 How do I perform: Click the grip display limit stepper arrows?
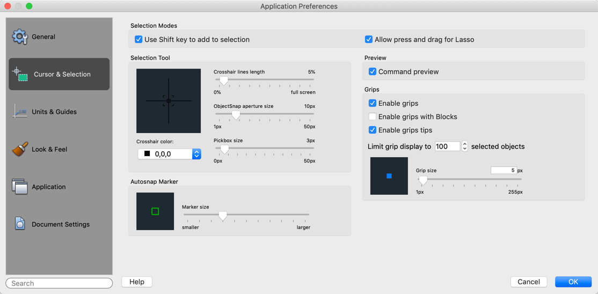coord(465,146)
